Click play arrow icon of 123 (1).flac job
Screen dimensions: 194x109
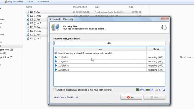[56, 57]
